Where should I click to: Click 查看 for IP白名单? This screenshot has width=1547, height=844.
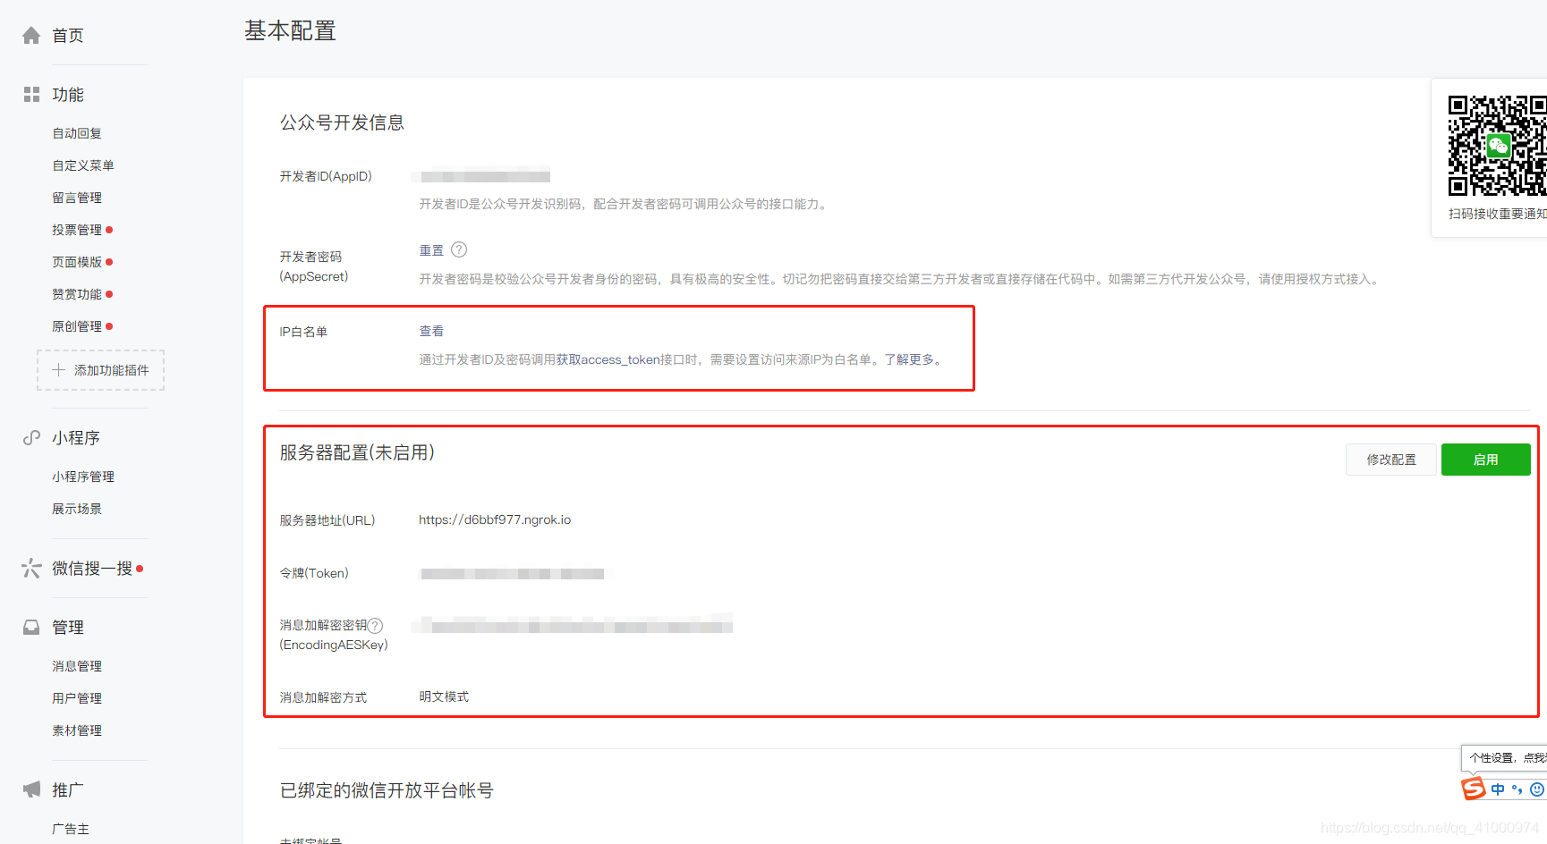coord(431,331)
